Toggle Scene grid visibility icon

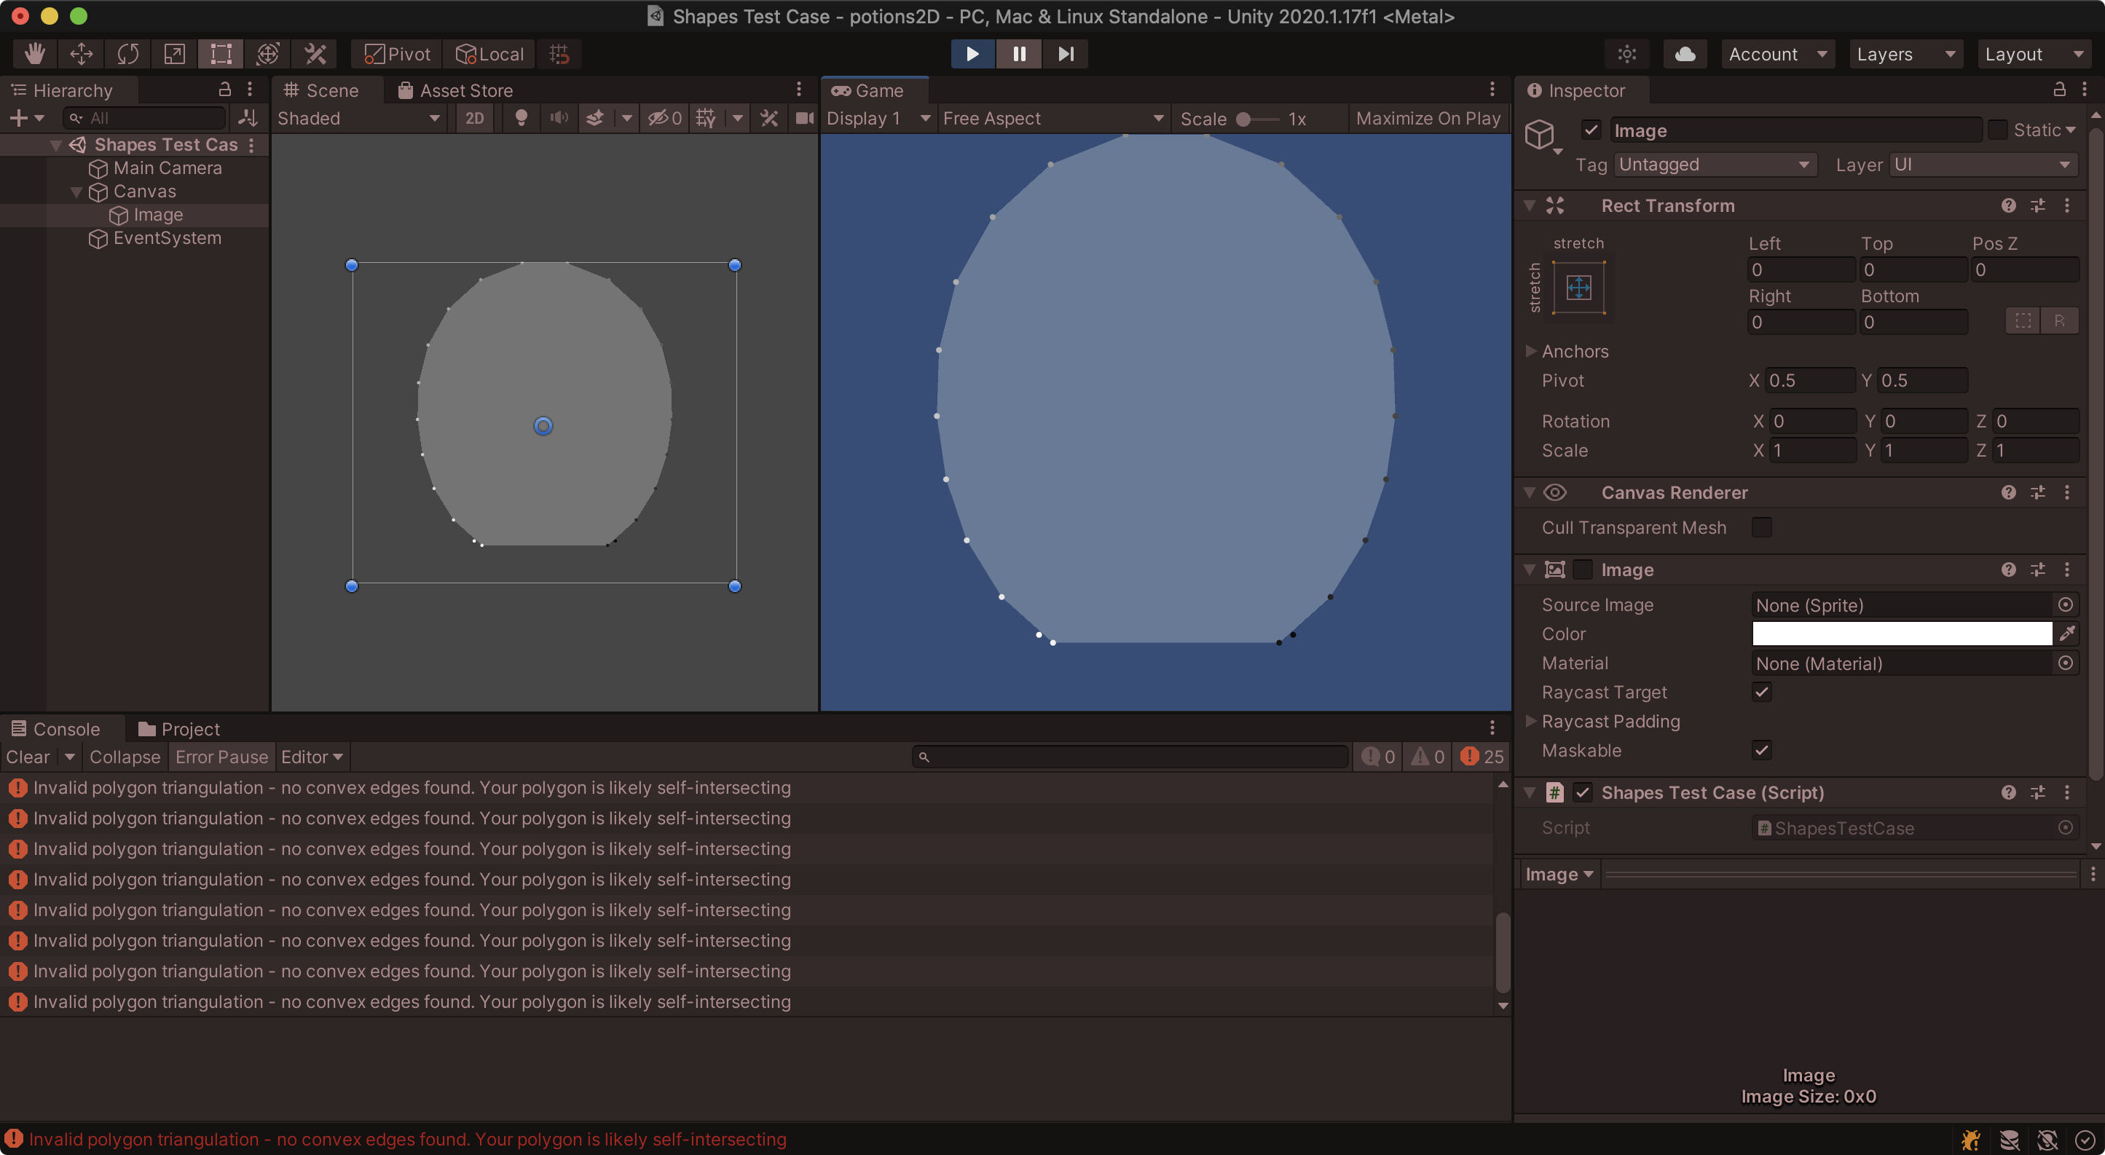706,119
